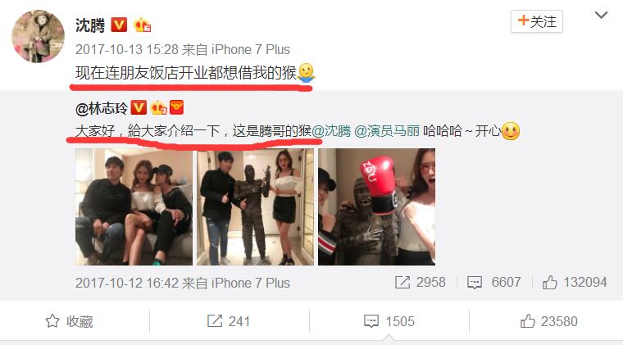Viewport: 623px width, 345px height.
Task: Open the original post's comments showing 6607
Action: tap(493, 282)
